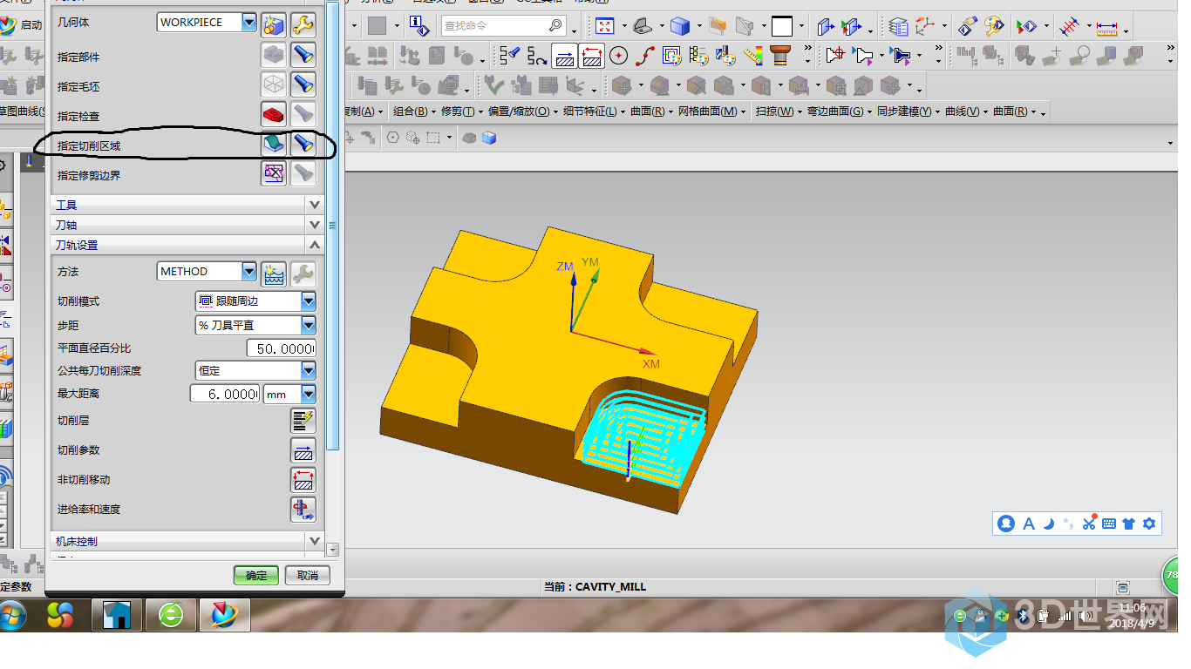Viewport: 1191px width, 669px height.
Task: Open the 同步建模(Y) menu
Action: [x=909, y=111]
